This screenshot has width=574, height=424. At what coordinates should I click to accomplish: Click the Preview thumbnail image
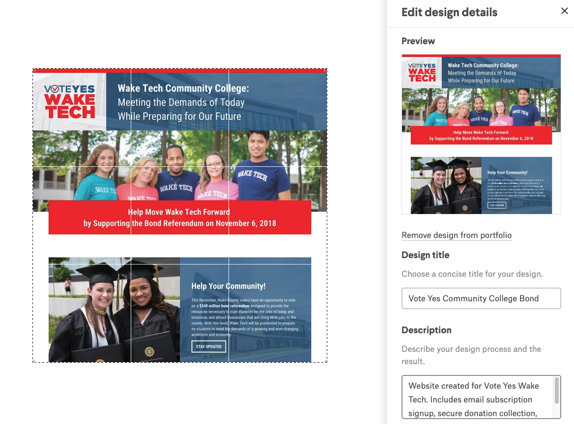[x=481, y=134]
